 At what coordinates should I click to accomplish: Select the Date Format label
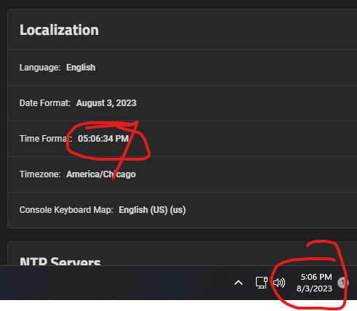click(45, 103)
